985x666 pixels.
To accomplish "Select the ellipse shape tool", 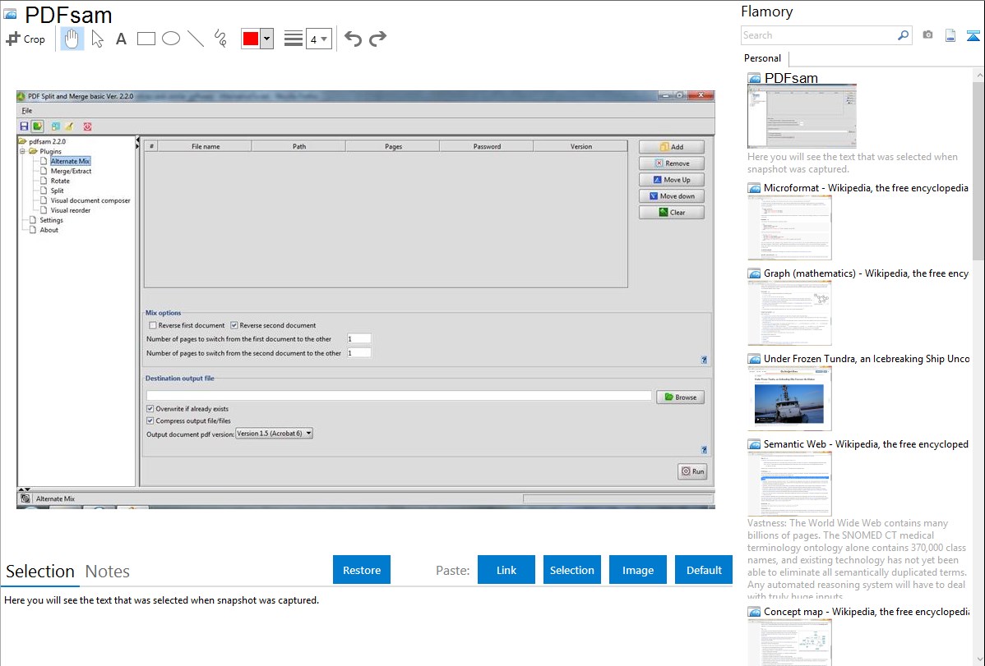I will click(x=171, y=39).
